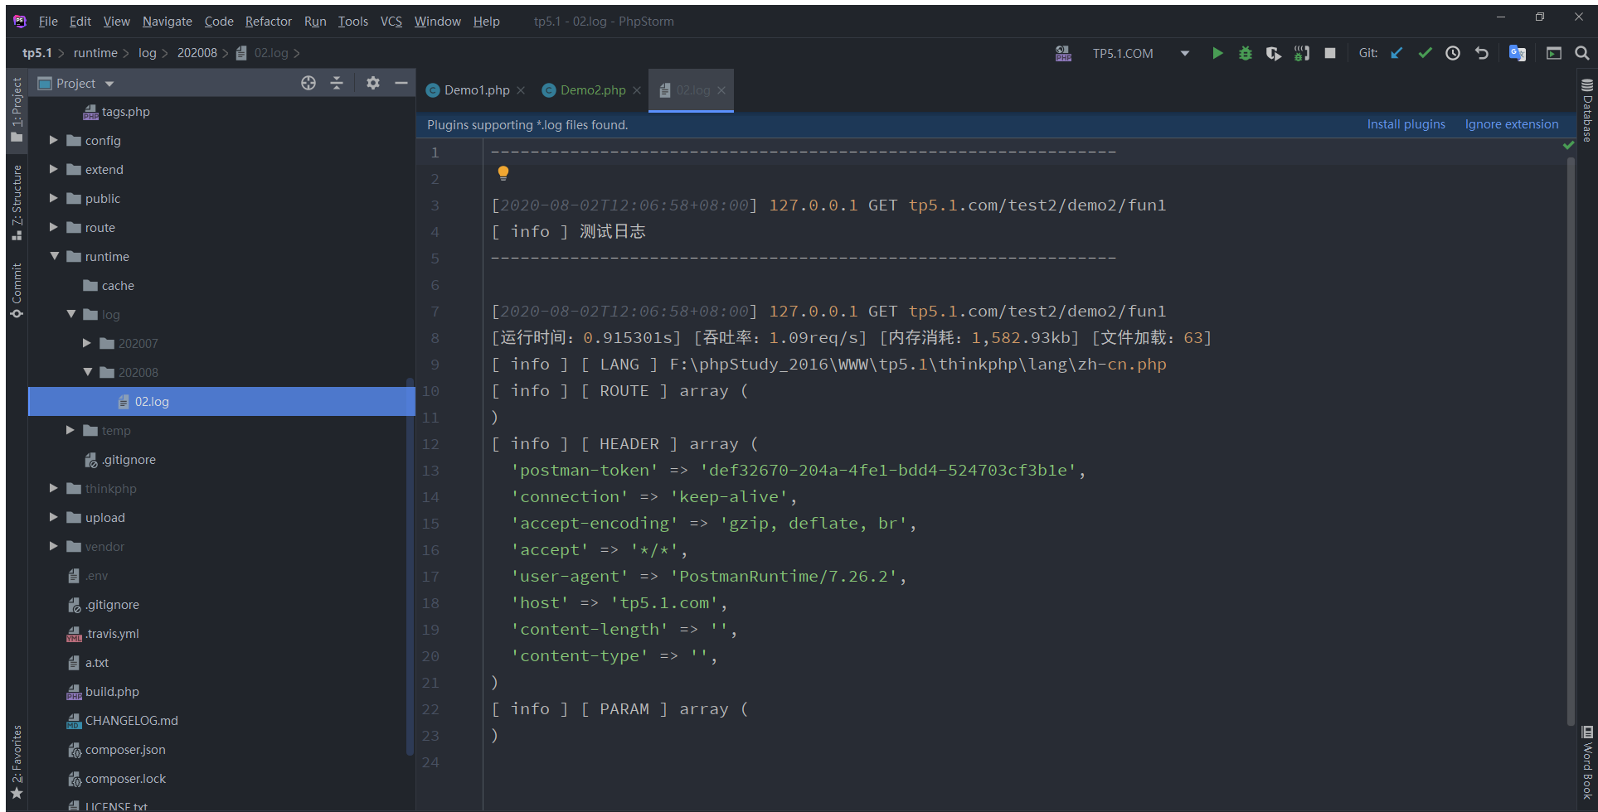Viewport: 1598px width, 812px height.
Task: Stop the running process
Action: pos(1330,53)
